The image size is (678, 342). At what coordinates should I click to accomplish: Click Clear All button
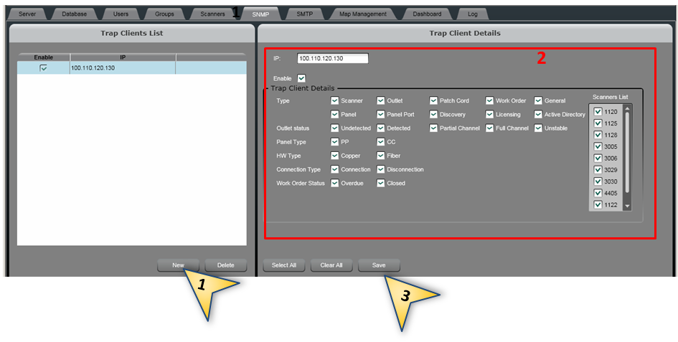[331, 265]
